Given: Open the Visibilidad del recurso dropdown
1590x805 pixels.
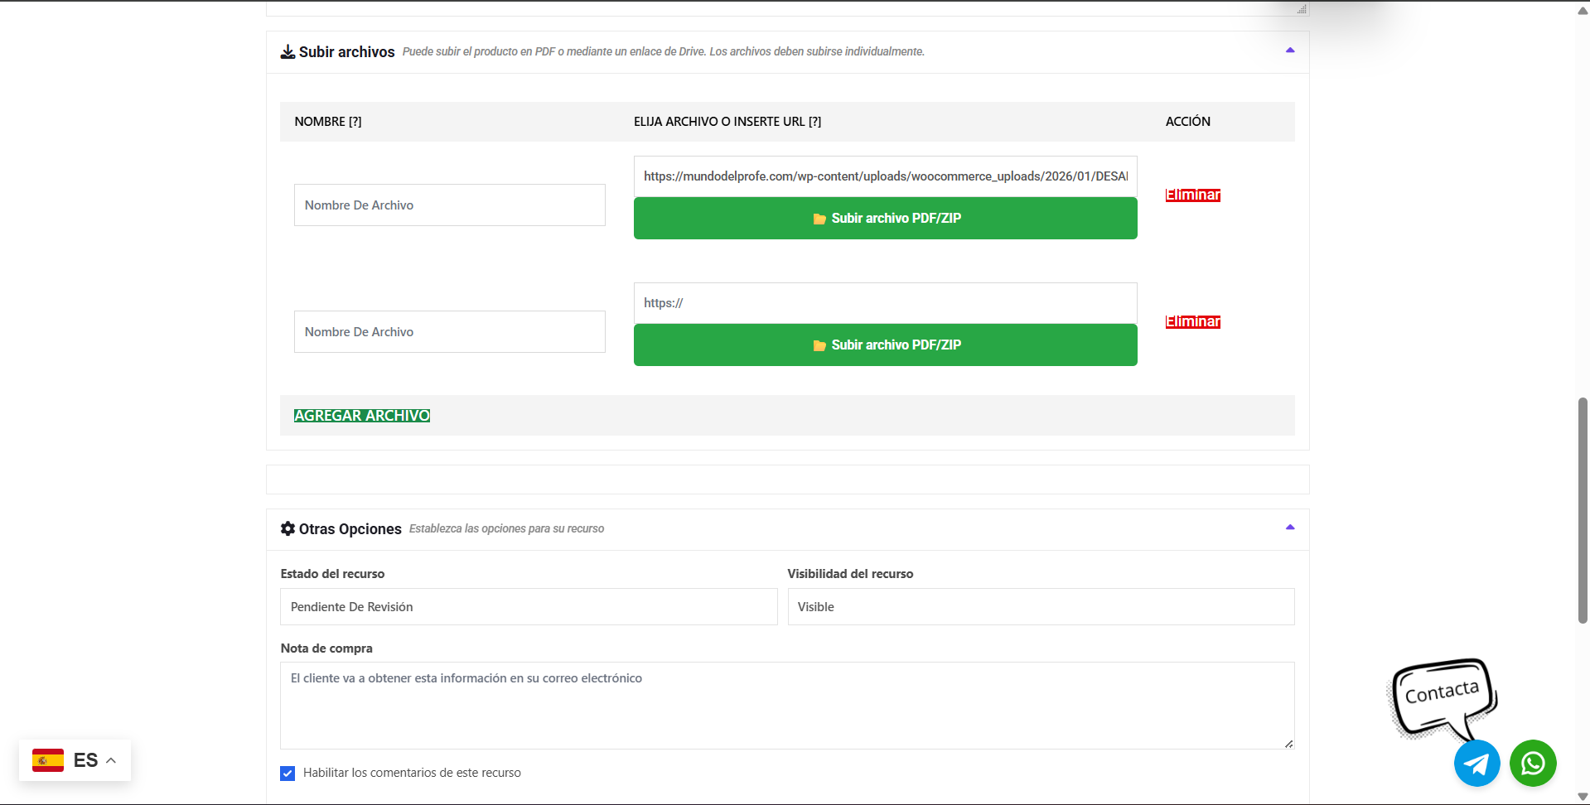Looking at the screenshot, I should tap(1040, 607).
